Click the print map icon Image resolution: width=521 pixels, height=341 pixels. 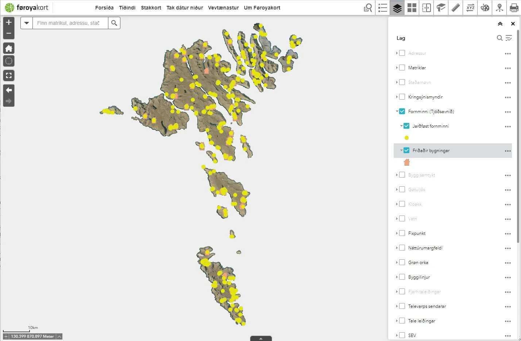(514, 8)
